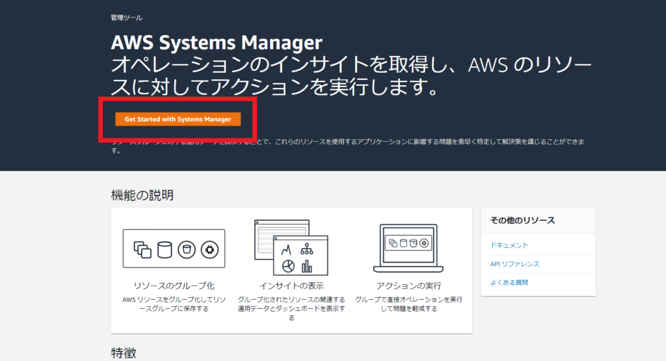666x361 pixels.
Task: Click Get Started with Systems Manager button
Action: click(178, 120)
